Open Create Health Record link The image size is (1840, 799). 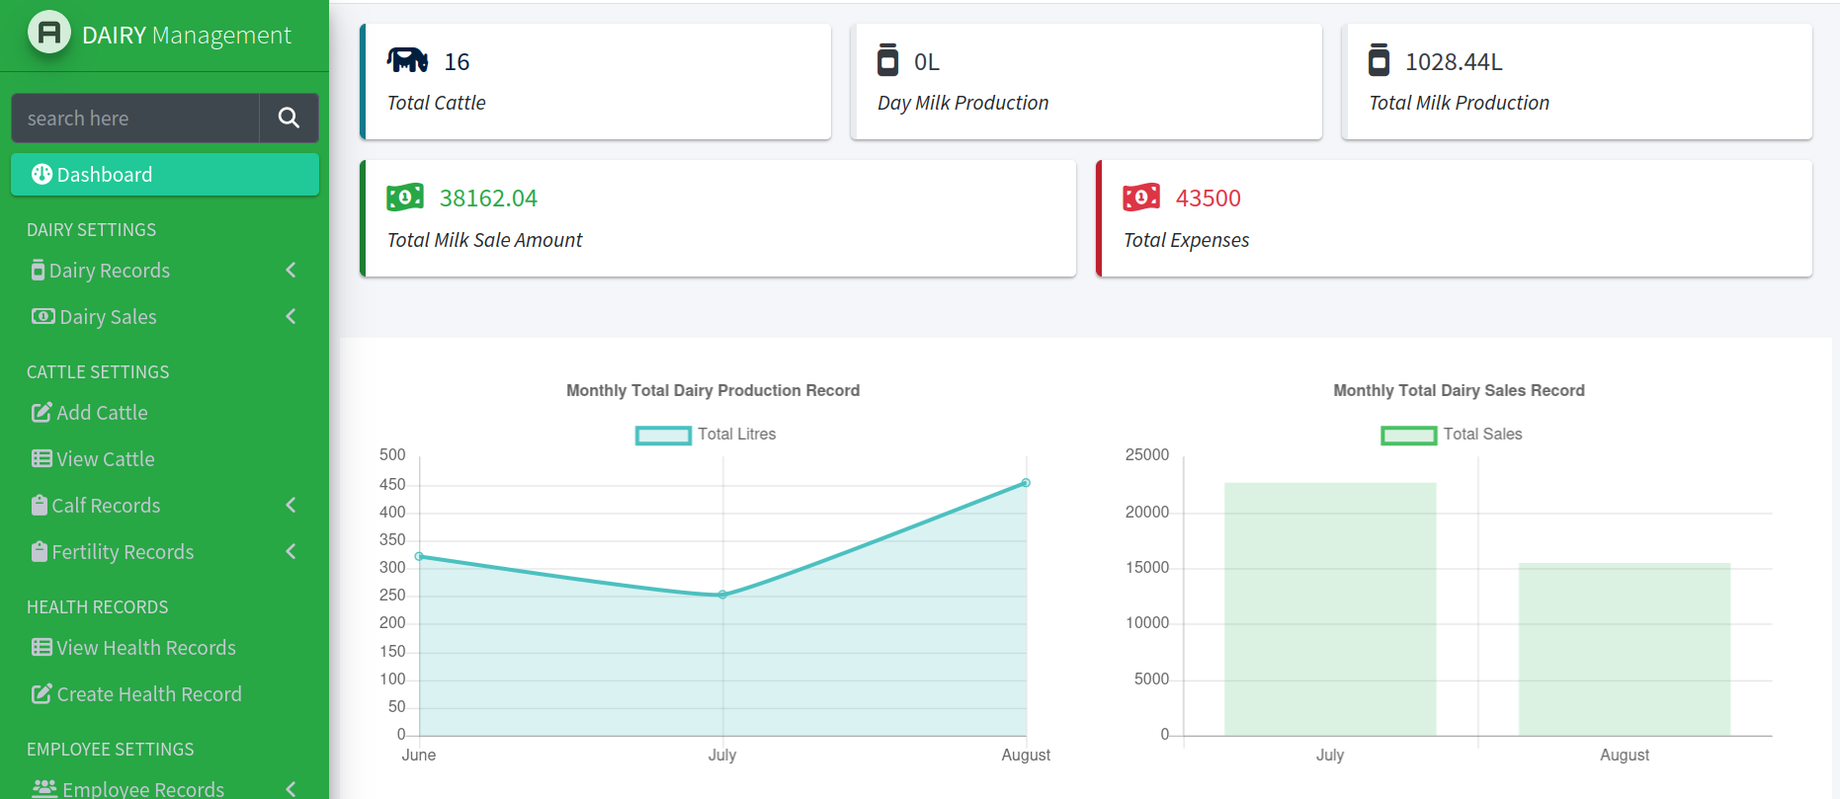148,694
